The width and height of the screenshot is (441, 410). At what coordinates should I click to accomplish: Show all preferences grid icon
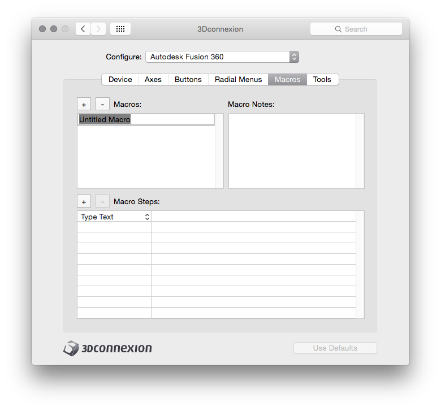click(x=120, y=29)
